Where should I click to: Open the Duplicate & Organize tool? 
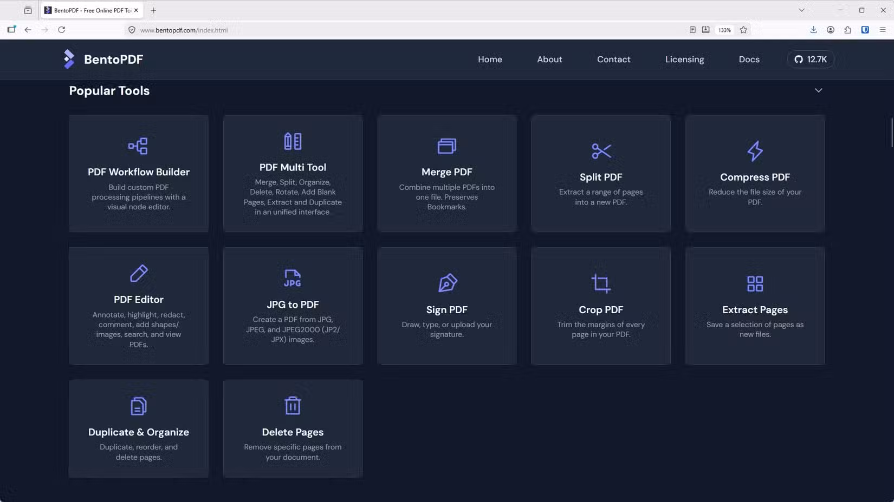(138, 428)
